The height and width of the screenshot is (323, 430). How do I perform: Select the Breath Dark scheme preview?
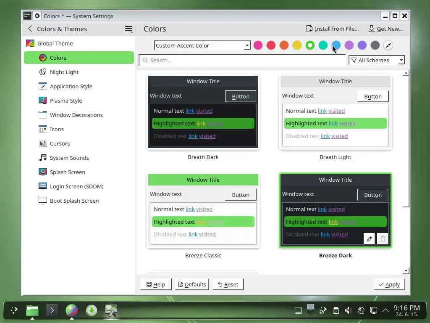(203, 112)
